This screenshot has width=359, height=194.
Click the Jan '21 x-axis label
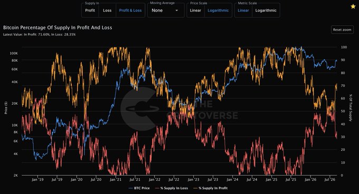tap(116, 180)
